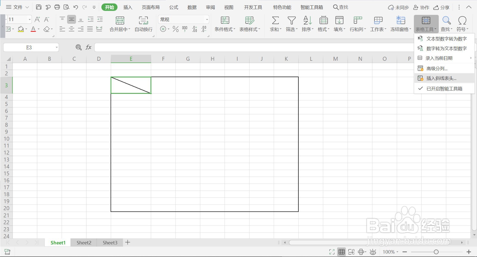Undo the last action
477x257 pixels.
point(76,7)
